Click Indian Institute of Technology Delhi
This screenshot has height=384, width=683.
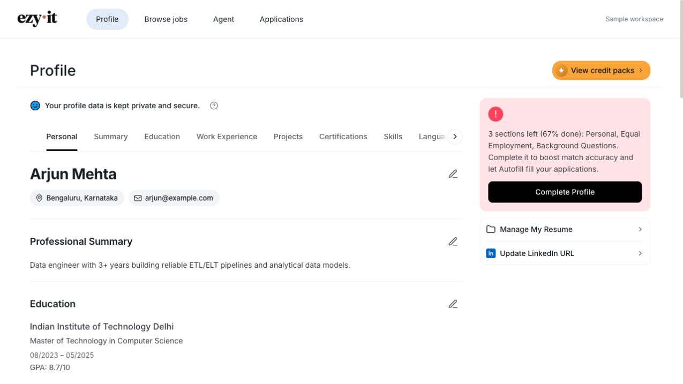pos(102,327)
